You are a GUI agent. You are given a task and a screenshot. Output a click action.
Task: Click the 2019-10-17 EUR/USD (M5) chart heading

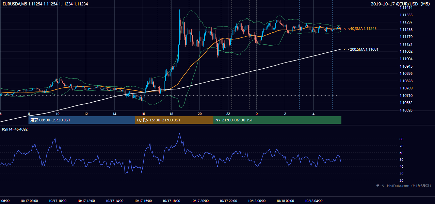[x=401, y=4]
